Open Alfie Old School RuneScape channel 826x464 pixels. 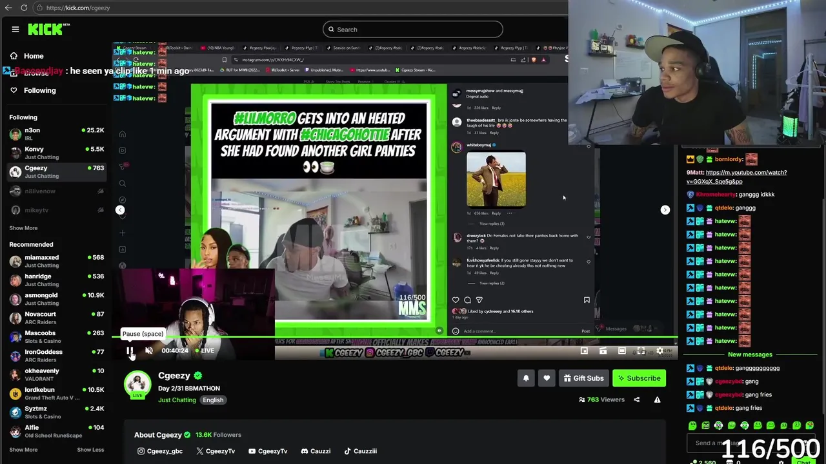[57, 431]
